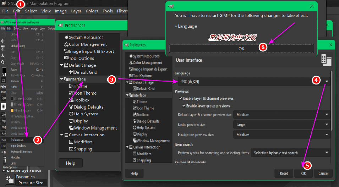Screen dimensions: 339x187
Task: Select Color Management icon in back Preferences window
Action: [x=66, y=44]
